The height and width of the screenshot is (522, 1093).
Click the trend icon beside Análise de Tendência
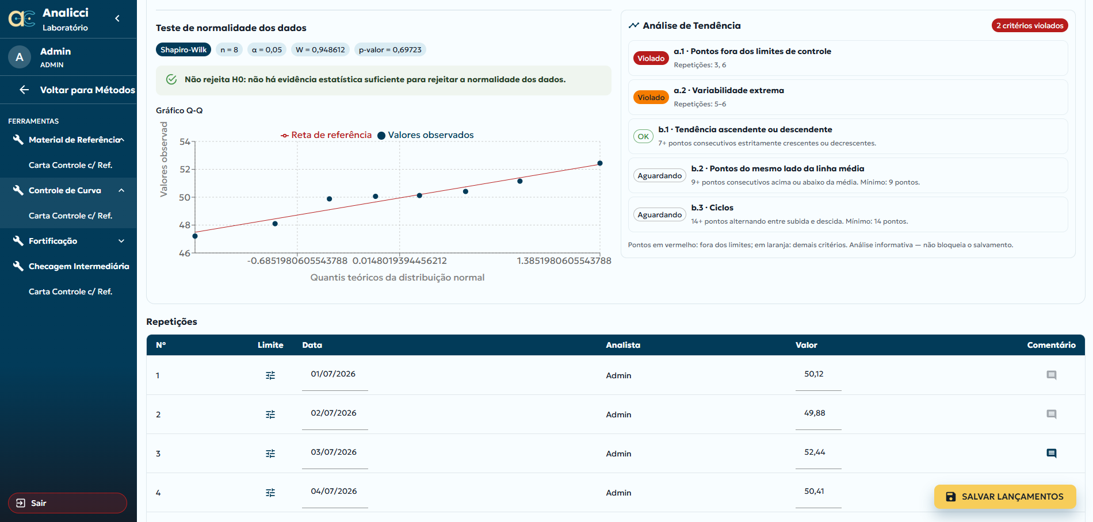coord(634,25)
